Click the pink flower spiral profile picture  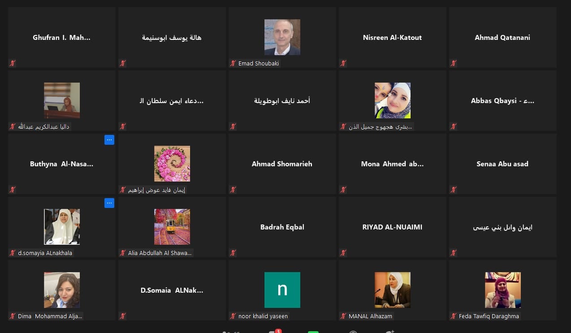click(x=172, y=164)
